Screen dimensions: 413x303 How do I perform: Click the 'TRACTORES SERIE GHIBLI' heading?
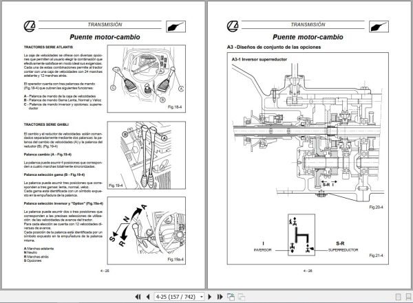[x=46, y=124]
